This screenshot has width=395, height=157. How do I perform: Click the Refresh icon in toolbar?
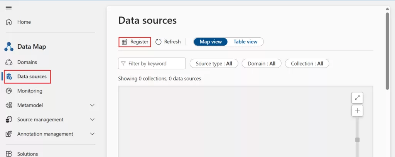point(159,42)
